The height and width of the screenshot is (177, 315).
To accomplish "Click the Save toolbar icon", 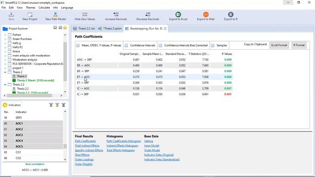I will pyautogui.click(x=11, y=16).
